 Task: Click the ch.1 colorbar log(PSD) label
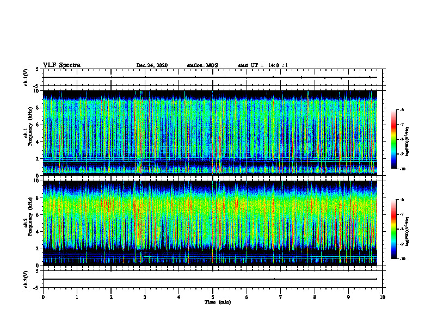tap(408, 142)
